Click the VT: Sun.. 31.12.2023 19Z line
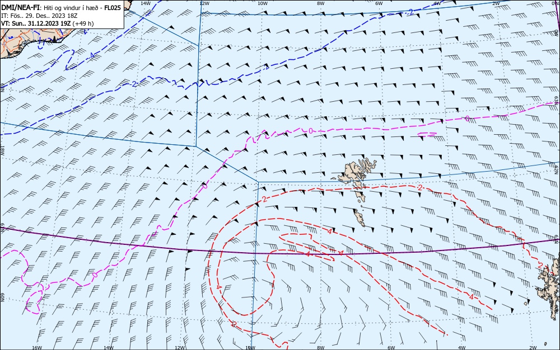Viewport: 560px width, 350px height. click(x=36, y=23)
